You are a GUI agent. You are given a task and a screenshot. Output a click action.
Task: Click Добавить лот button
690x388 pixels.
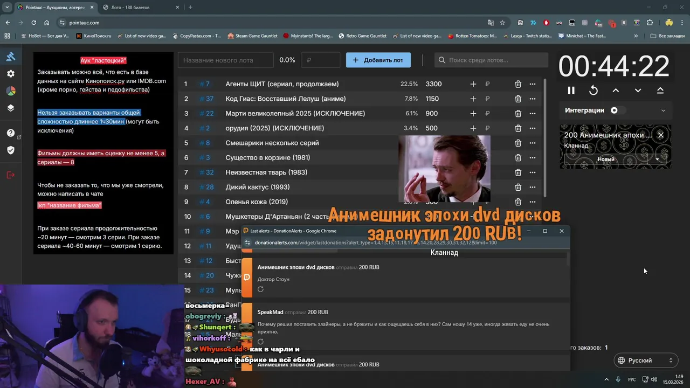378,60
